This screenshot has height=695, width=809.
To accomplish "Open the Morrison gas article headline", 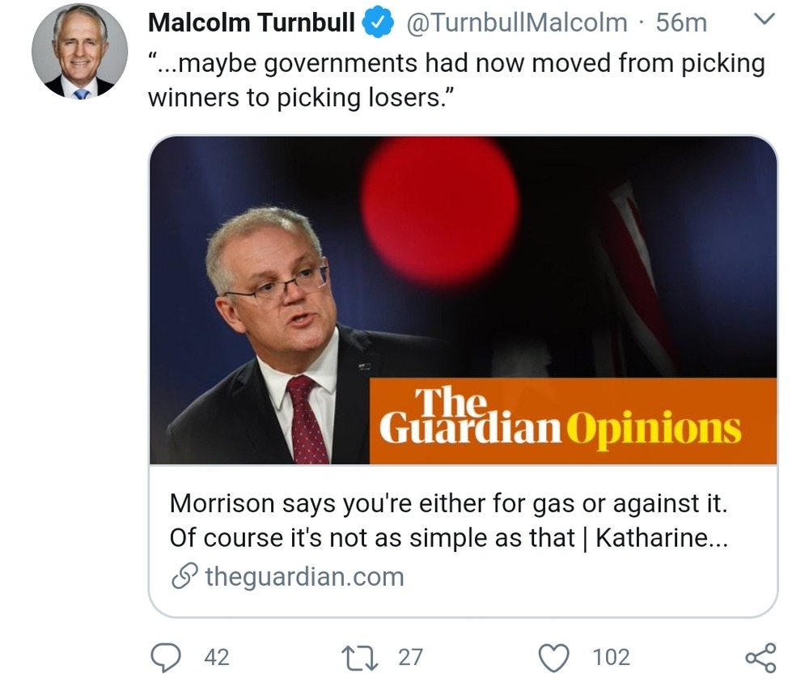I will coord(449,520).
